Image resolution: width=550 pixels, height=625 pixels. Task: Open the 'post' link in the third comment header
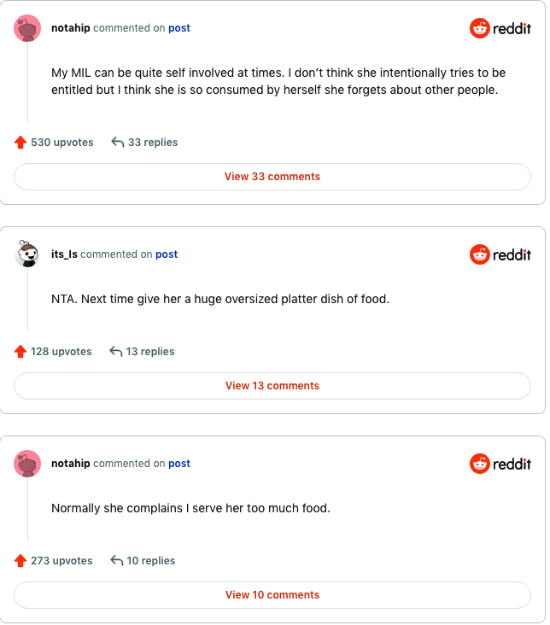[179, 464]
